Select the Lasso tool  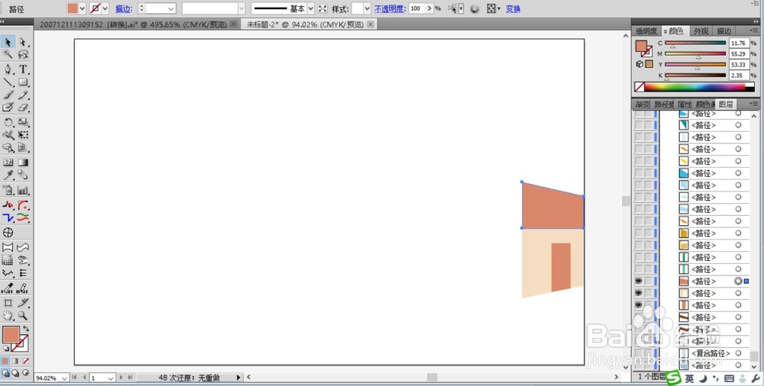coord(23,54)
